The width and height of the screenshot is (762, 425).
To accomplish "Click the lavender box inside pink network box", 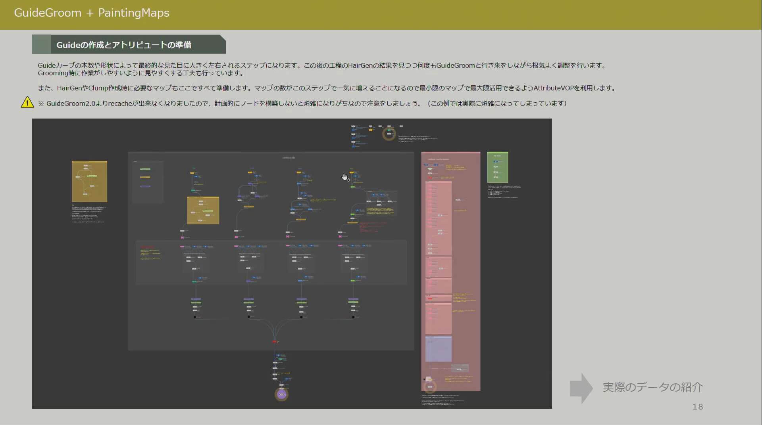I will point(438,349).
